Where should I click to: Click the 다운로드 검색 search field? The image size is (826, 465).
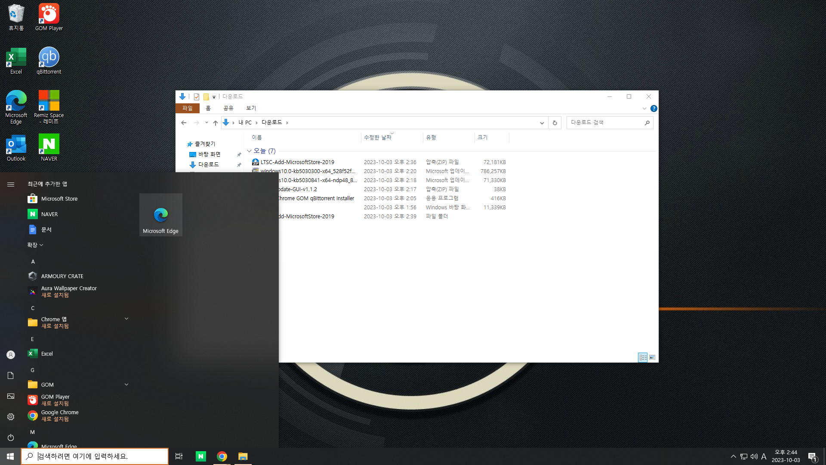pyautogui.click(x=610, y=123)
